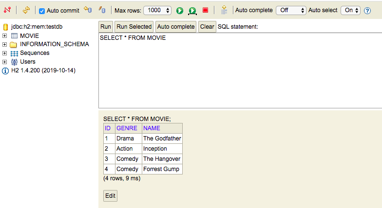The height and width of the screenshot is (208, 382).
Task: Click the Disconnect icon in the toolbar
Action: click(x=7, y=10)
